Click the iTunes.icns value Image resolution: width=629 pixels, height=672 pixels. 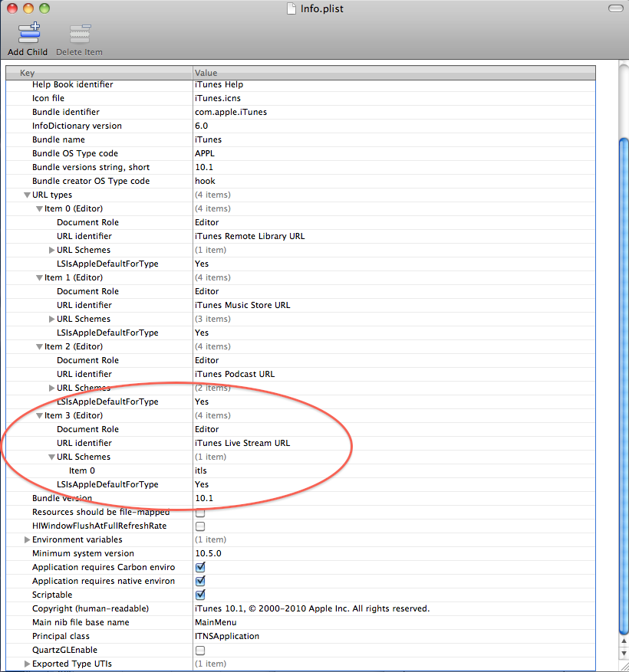pyautogui.click(x=218, y=98)
